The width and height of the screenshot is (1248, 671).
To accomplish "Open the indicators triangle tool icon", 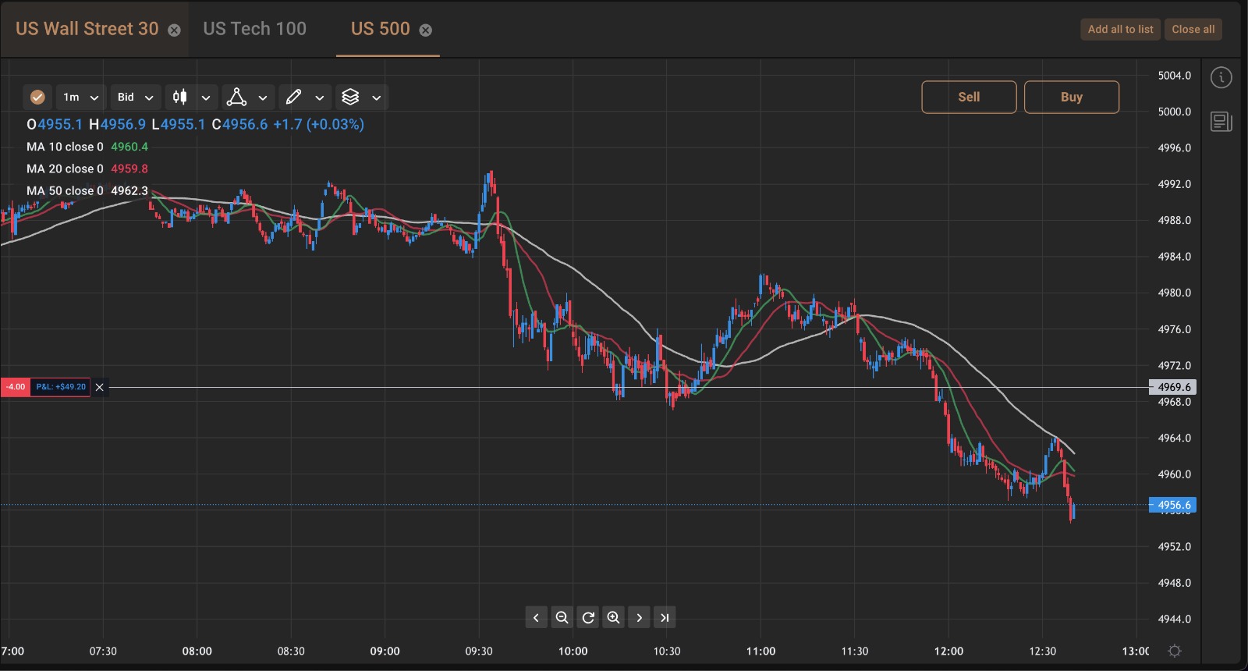I will tap(236, 97).
